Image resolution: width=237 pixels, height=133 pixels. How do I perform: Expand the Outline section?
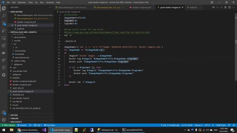pos(31,115)
